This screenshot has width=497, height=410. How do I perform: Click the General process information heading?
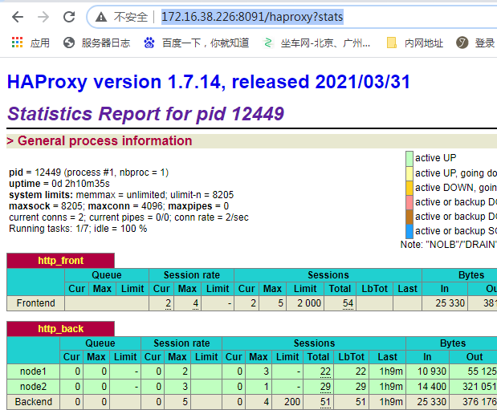coord(104,140)
